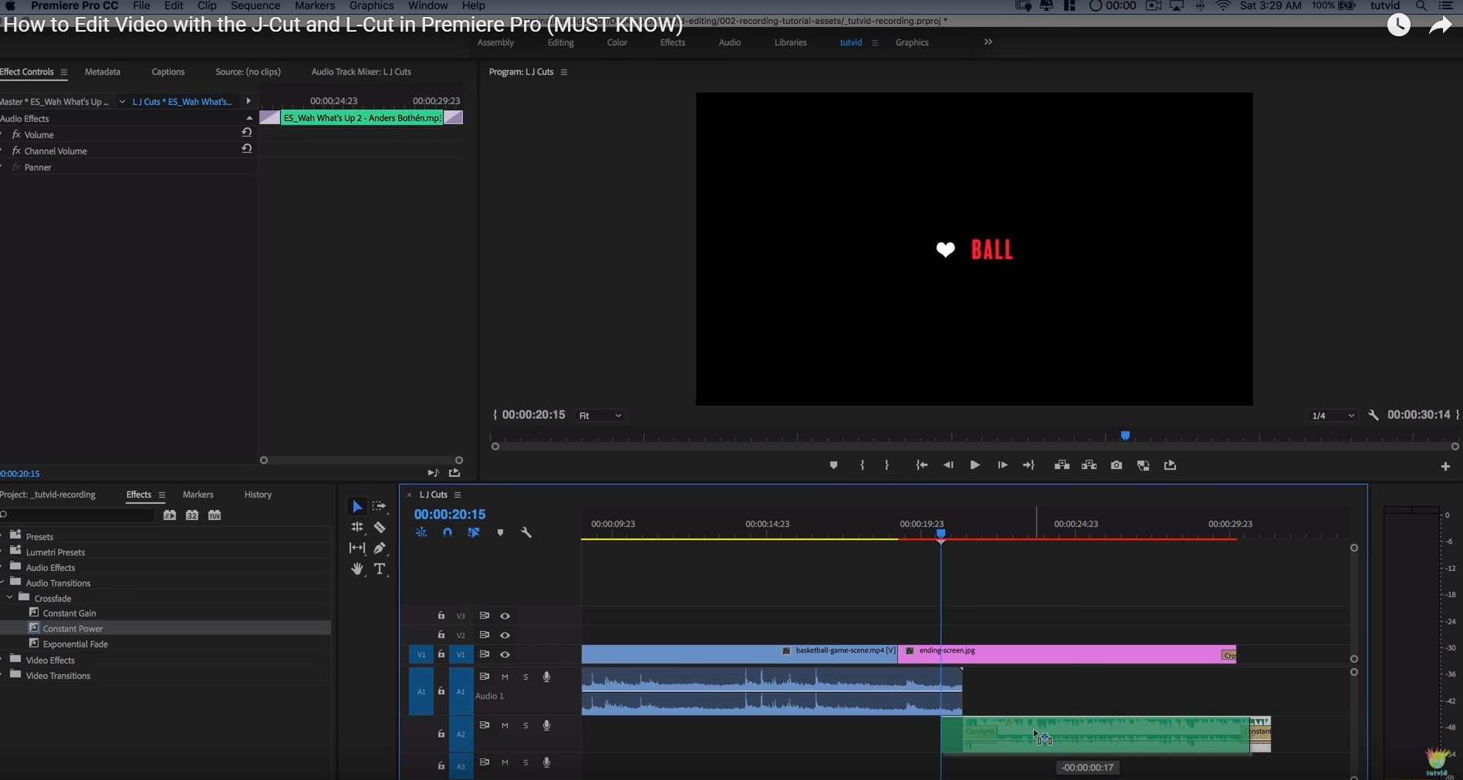Image resolution: width=1463 pixels, height=780 pixels.
Task: Open the Fit zoom level dropdown
Action: pyautogui.click(x=600, y=416)
